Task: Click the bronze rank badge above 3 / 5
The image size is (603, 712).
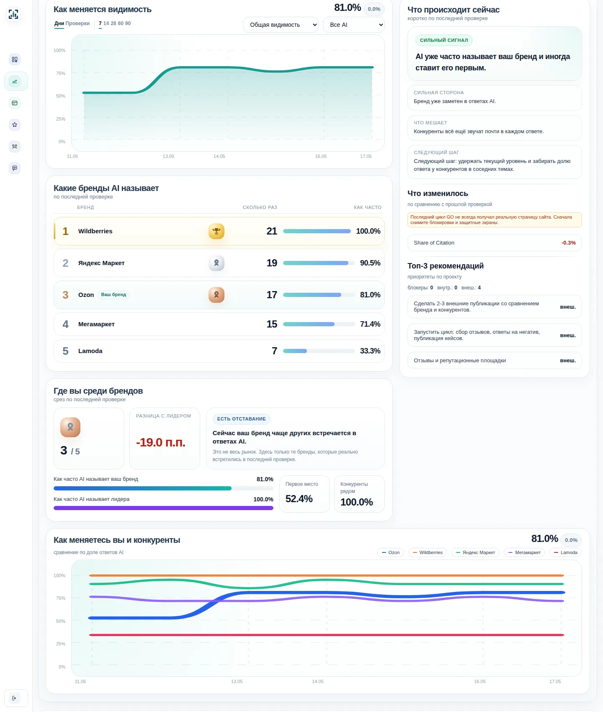Action: [70, 427]
